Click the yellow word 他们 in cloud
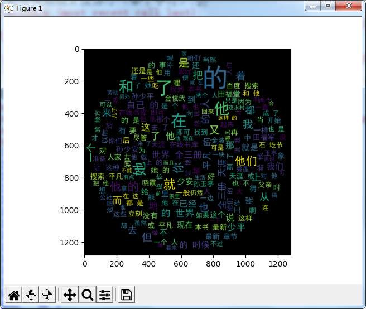Image resolution: width=366 pixels, height=309 pixels. coord(245,161)
